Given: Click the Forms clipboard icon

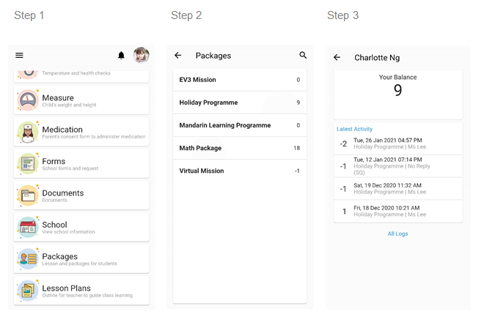Looking at the screenshot, I should pyautogui.click(x=28, y=164).
